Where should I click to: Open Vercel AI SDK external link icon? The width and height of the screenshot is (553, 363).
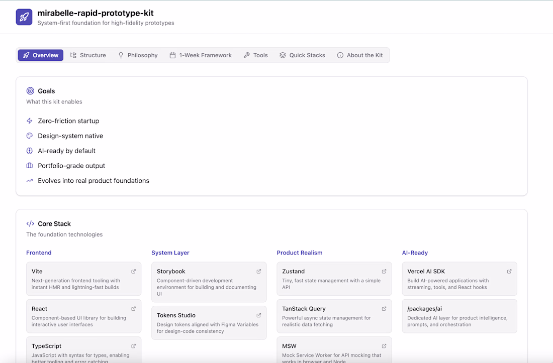509,271
